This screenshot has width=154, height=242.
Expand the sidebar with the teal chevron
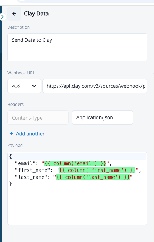coord(2,17)
